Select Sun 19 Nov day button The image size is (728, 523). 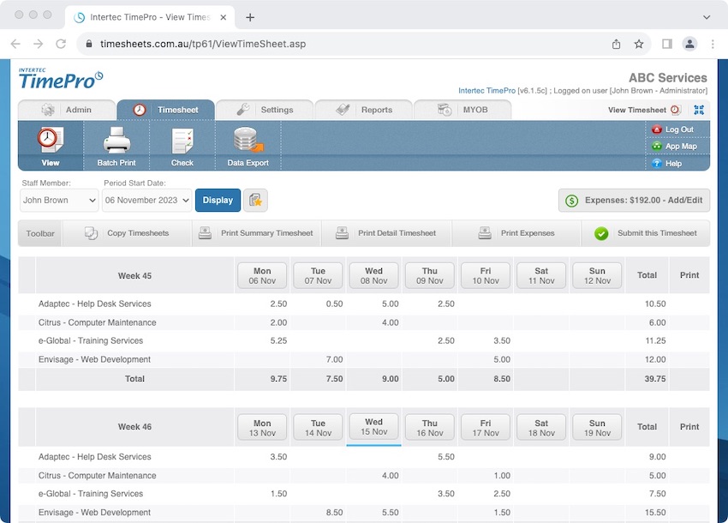pos(597,428)
